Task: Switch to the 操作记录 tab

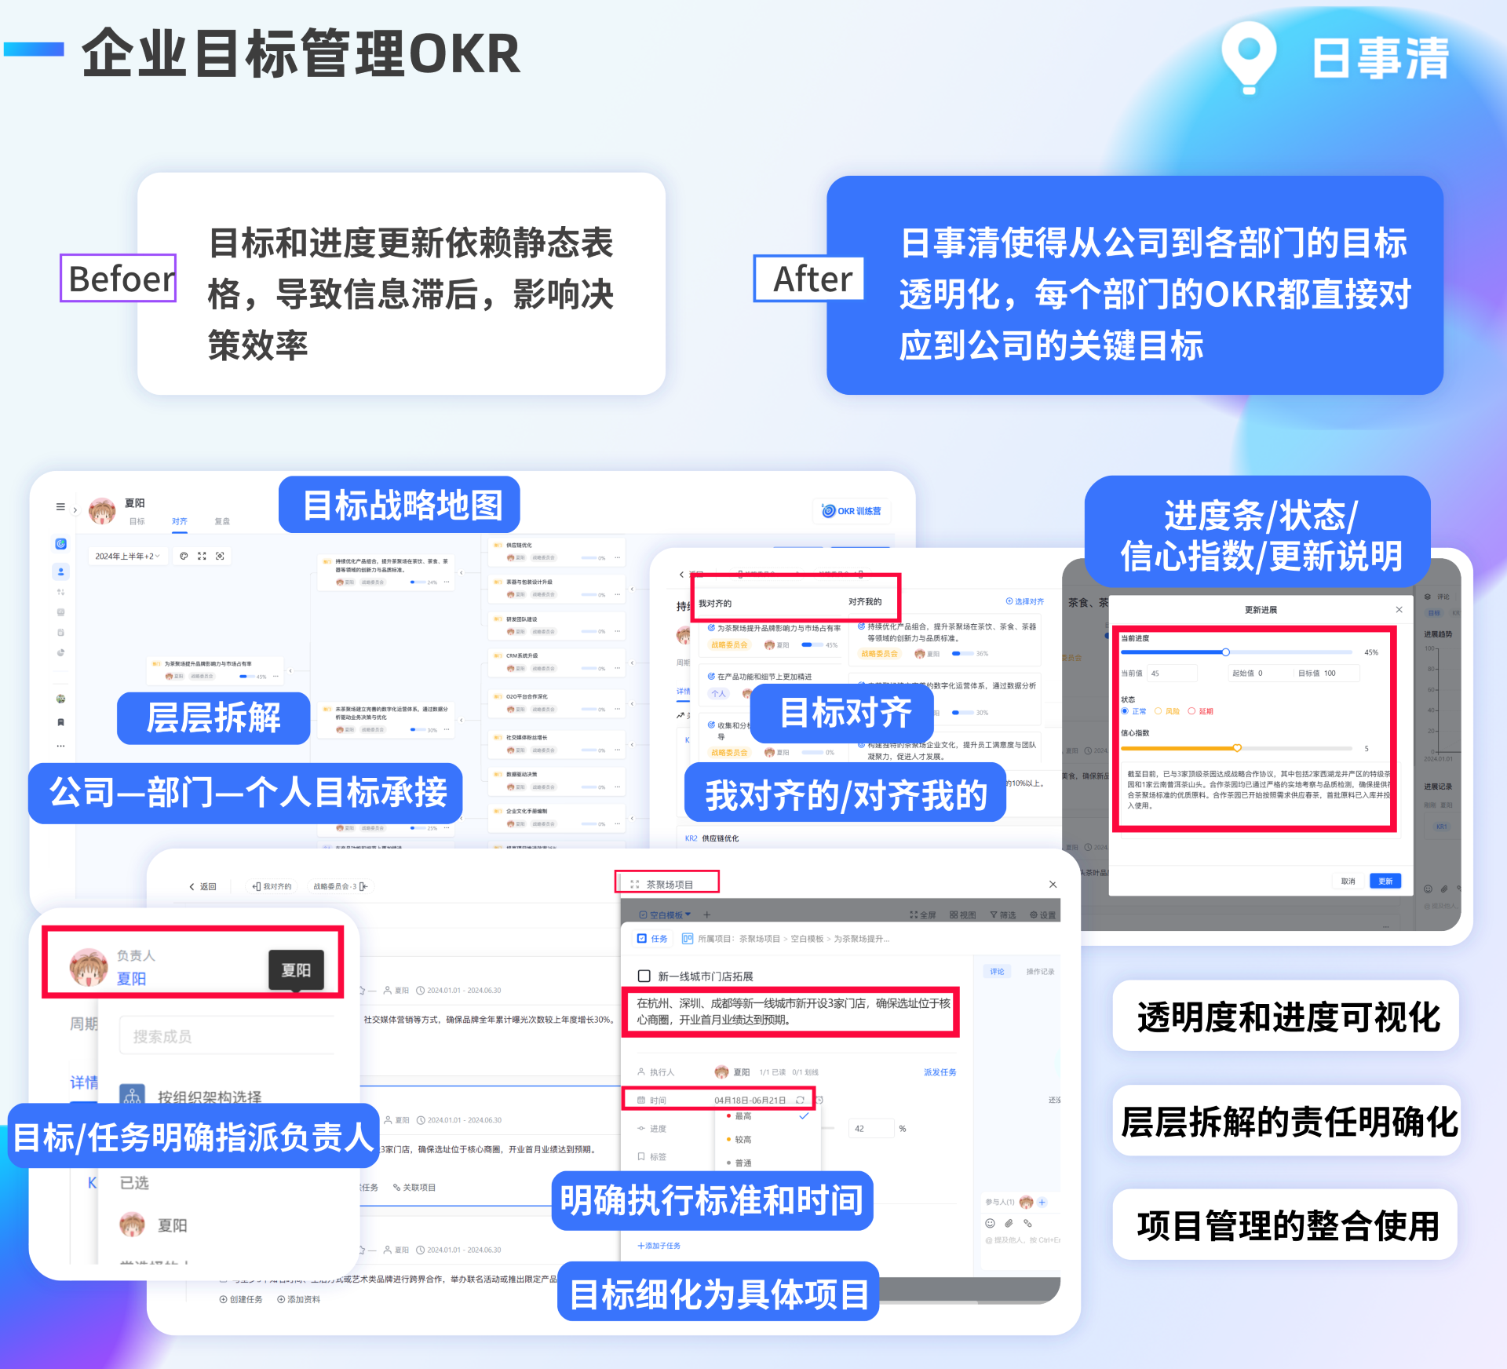Action: click(x=1040, y=972)
